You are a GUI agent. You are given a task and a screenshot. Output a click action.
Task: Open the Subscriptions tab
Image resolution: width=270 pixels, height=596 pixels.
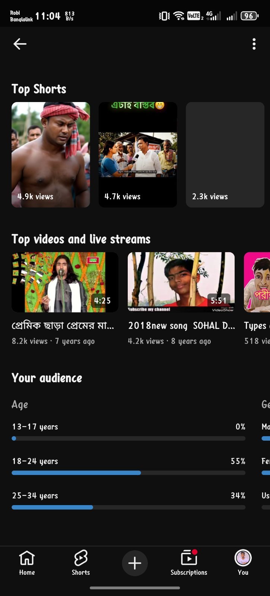[x=189, y=563]
